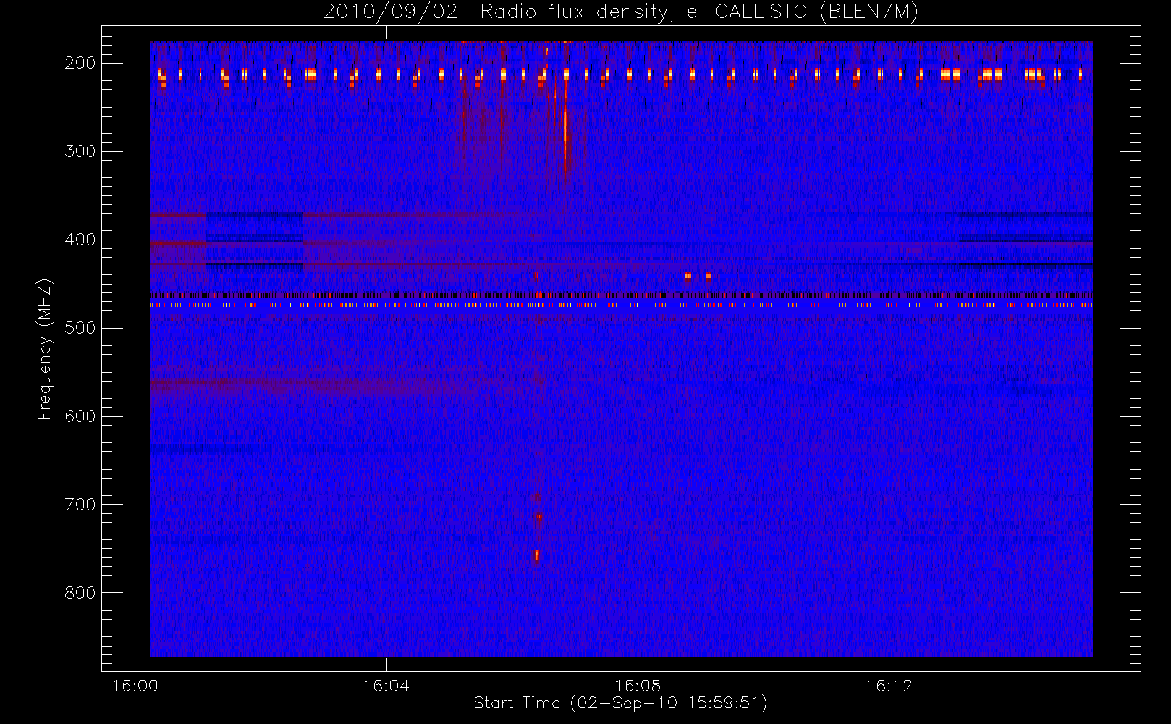The height and width of the screenshot is (724, 1171).
Task: Click the 500 frequency tick label
Action: [x=80, y=328]
